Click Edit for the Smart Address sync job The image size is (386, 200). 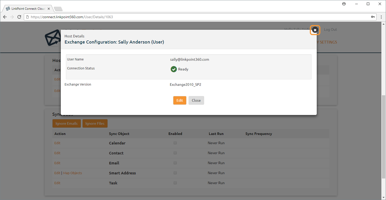click(x=57, y=173)
